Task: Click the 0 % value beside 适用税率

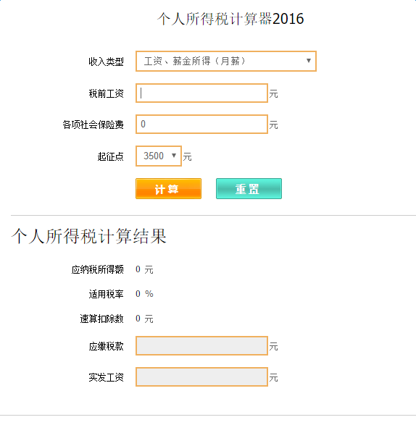Action: tap(144, 294)
